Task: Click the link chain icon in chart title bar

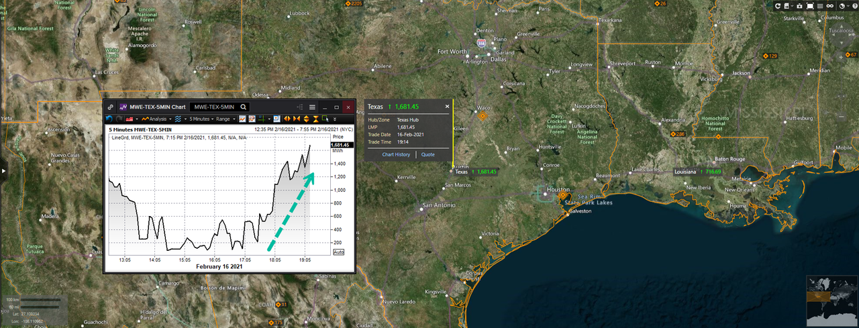Action: click(x=110, y=107)
